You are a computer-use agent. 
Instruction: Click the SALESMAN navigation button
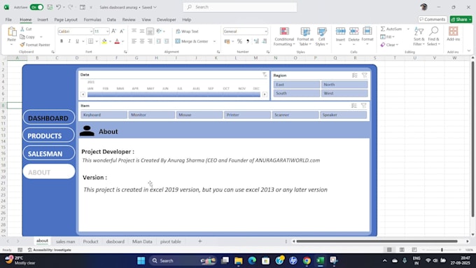pos(48,153)
